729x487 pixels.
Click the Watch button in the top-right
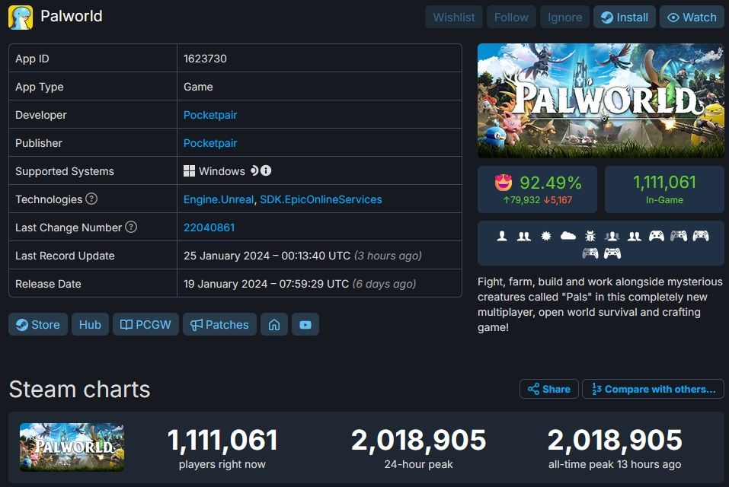coord(692,17)
